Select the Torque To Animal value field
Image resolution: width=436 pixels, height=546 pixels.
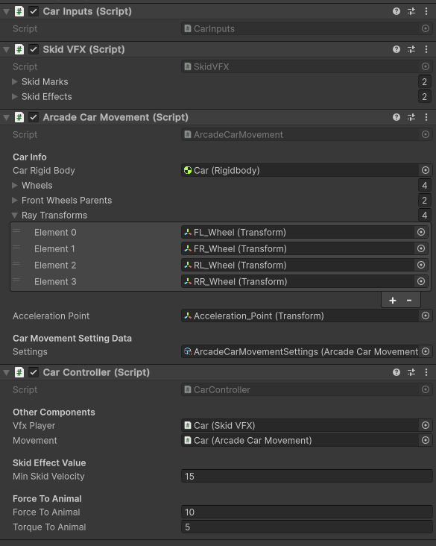tap(306, 527)
